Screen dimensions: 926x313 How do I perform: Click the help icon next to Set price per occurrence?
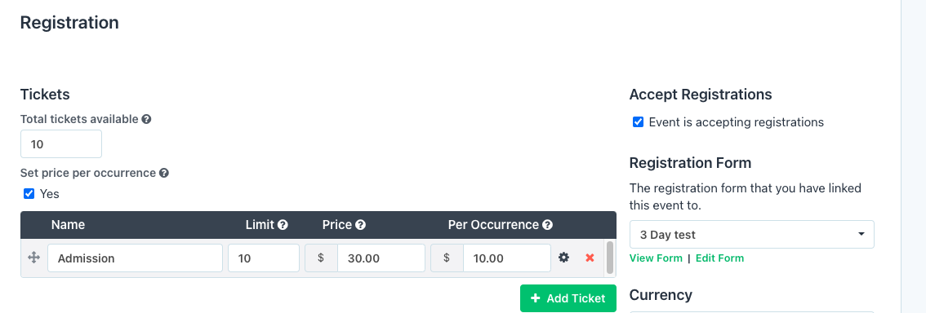coord(164,174)
